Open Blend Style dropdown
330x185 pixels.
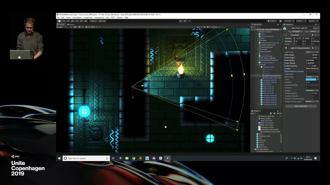(x=312, y=77)
